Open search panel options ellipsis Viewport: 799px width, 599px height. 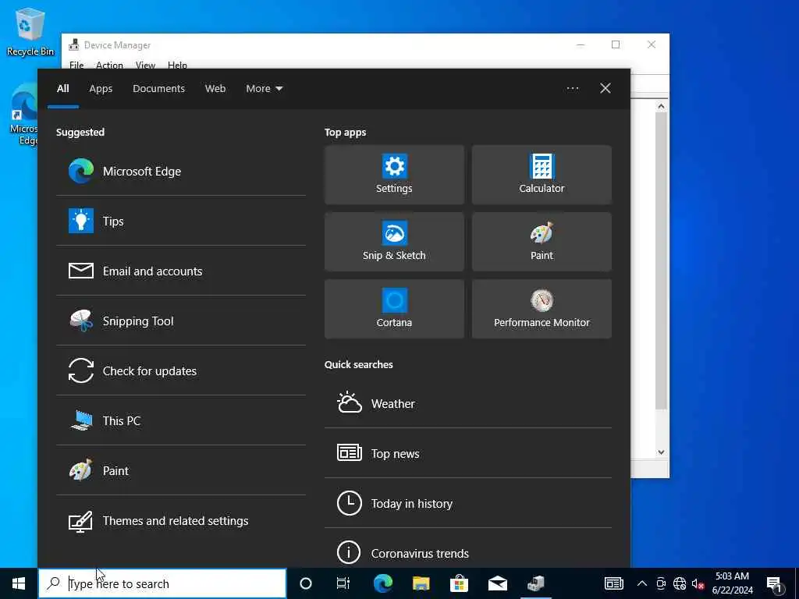(572, 89)
